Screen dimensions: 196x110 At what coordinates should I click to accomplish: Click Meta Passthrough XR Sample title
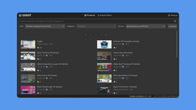coord(50,87)
